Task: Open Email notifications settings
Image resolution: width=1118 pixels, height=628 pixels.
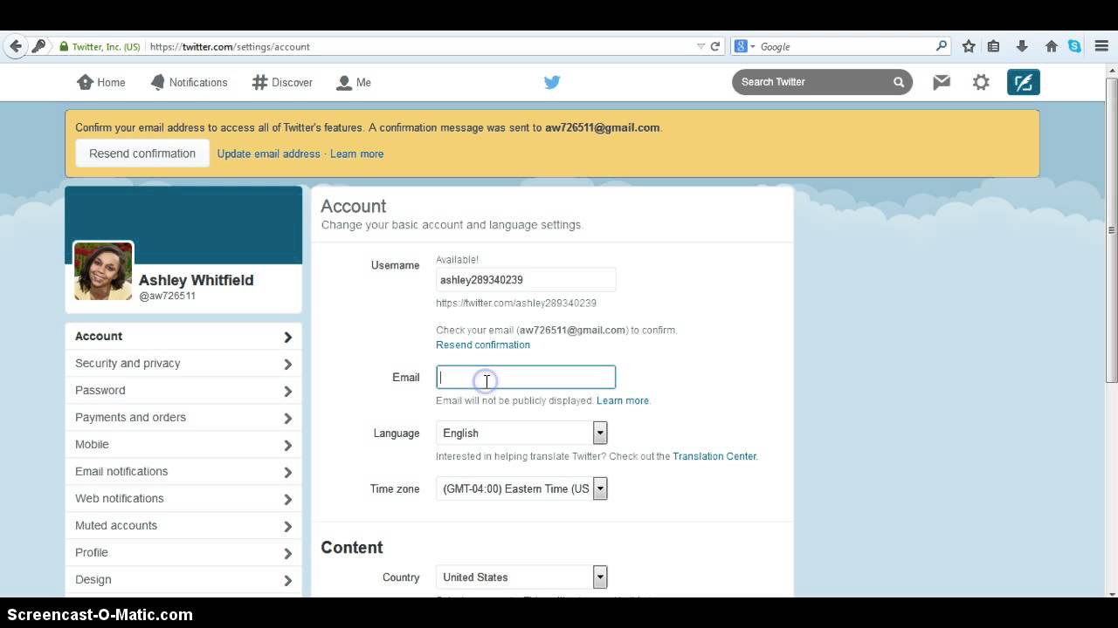Action: [x=183, y=472]
